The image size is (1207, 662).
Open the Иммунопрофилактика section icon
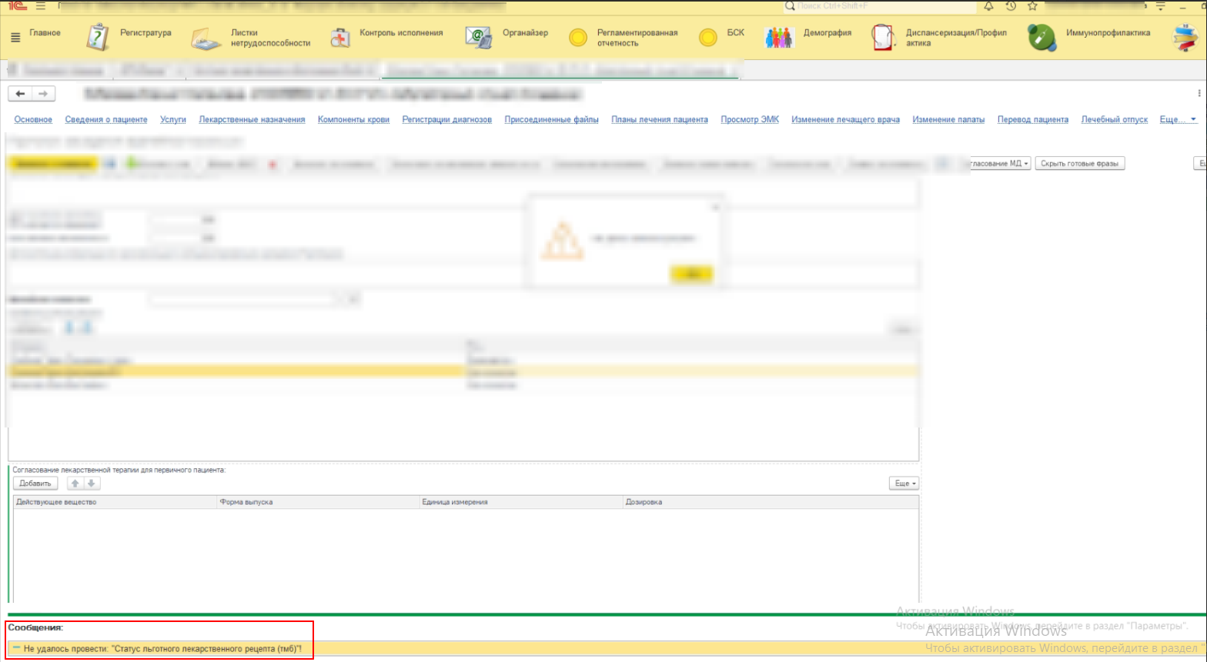tap(1041, 37)
